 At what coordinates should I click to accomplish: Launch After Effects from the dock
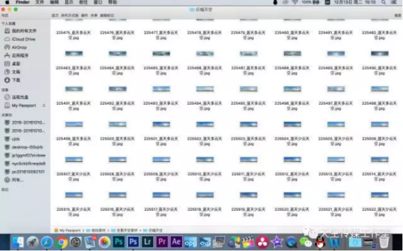coord(176,242)
